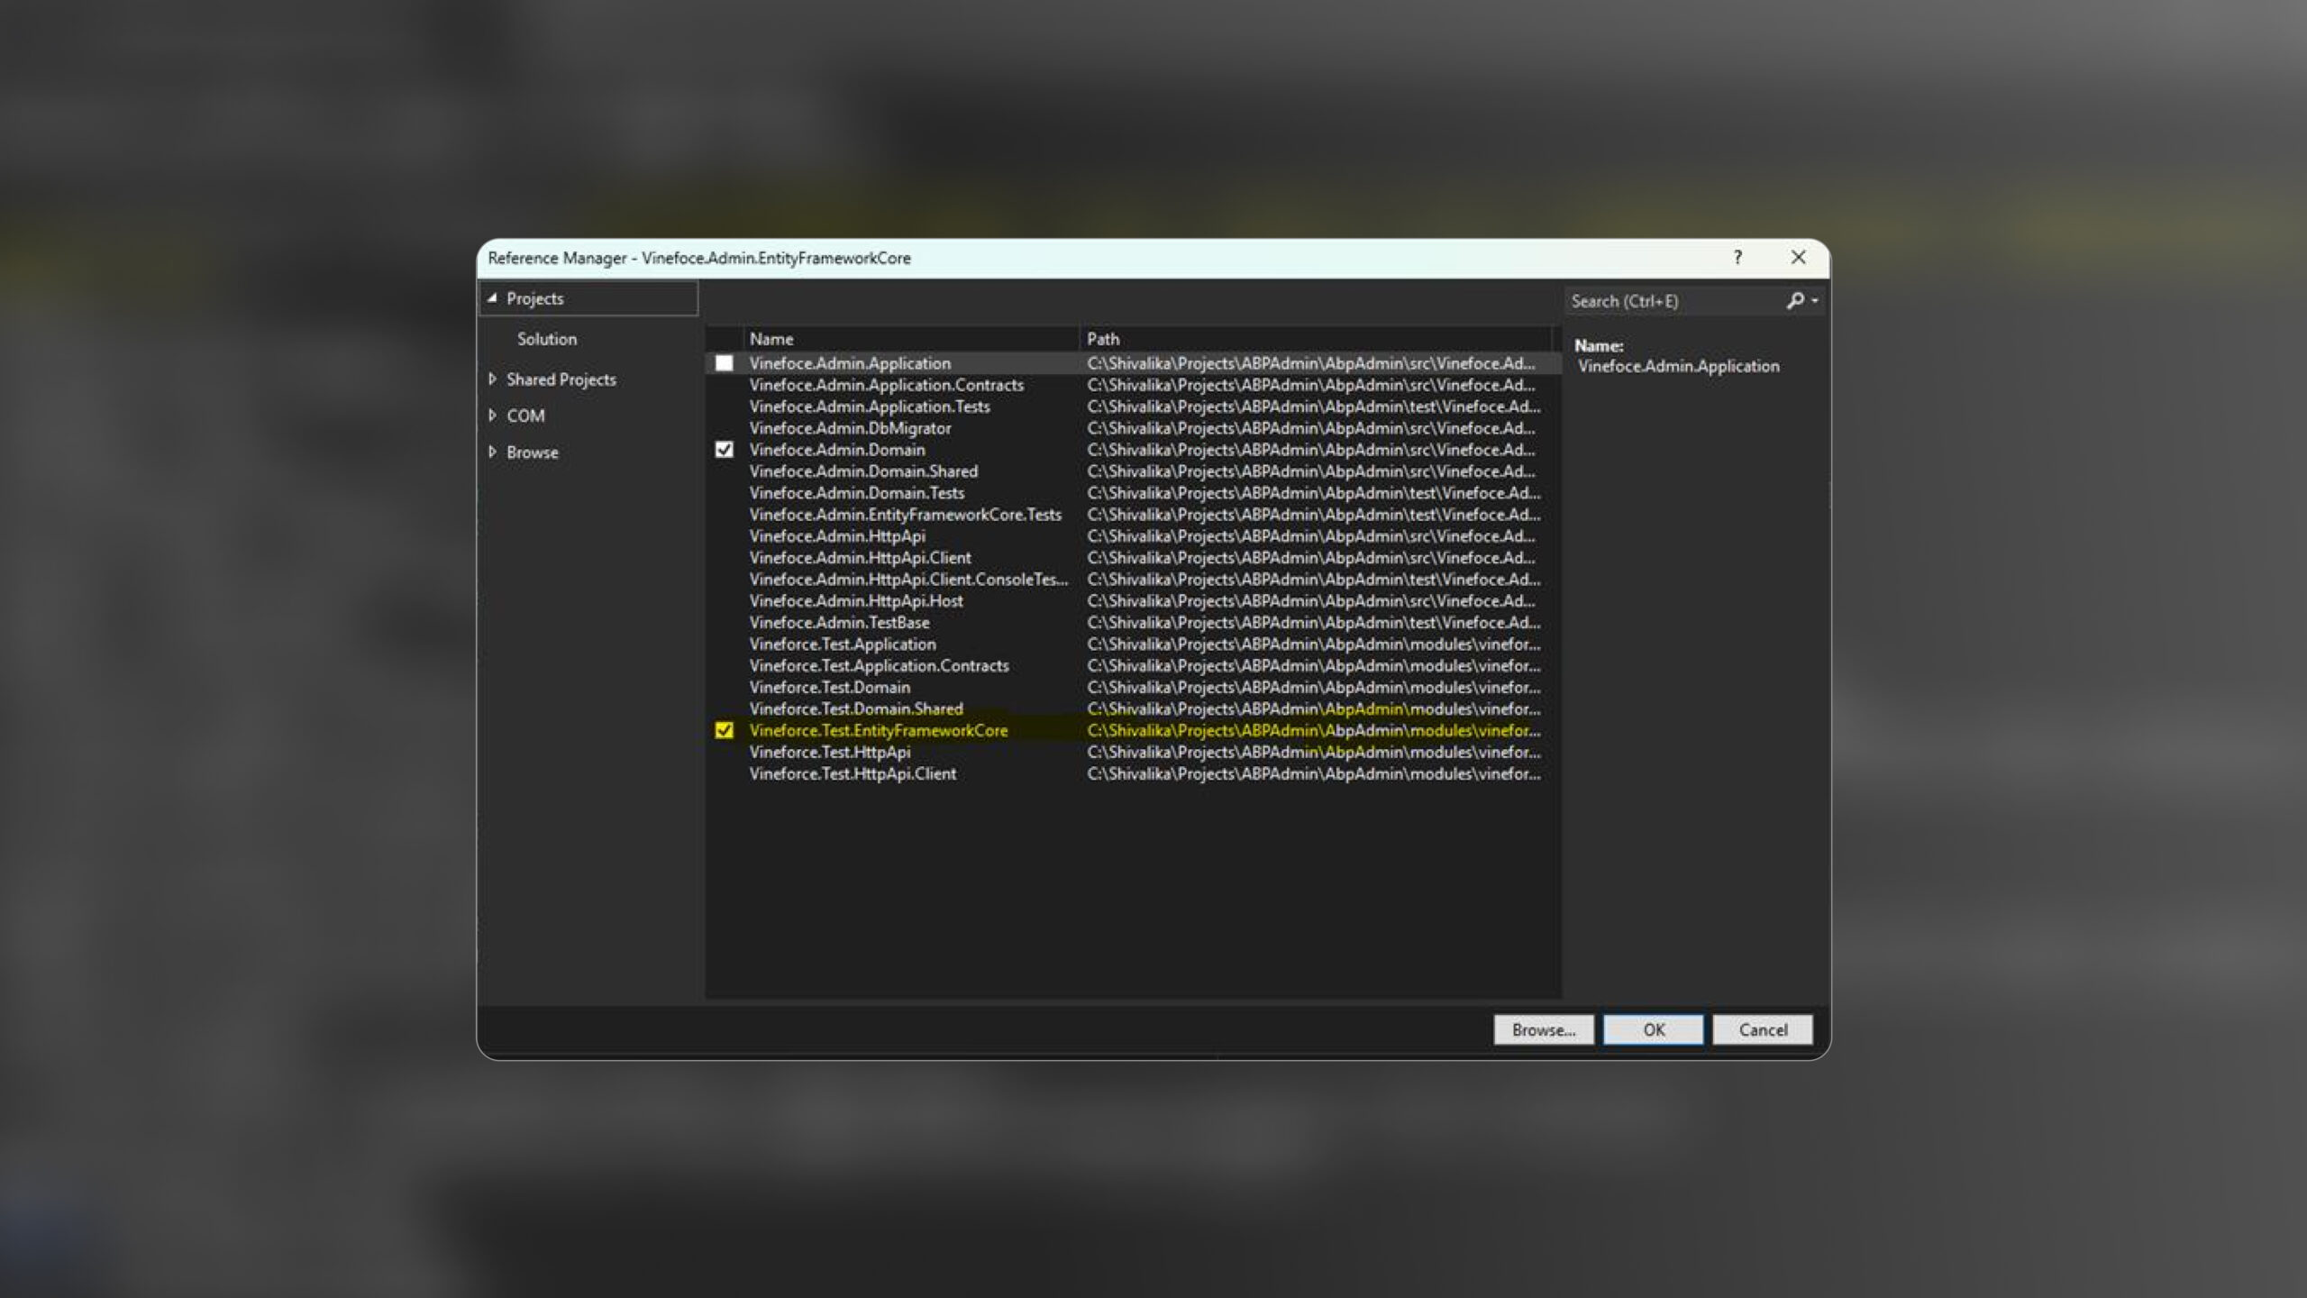Open the search options dropdown arrow
Viewport: 2307px width, 1298px height.
click(1815, 301)
